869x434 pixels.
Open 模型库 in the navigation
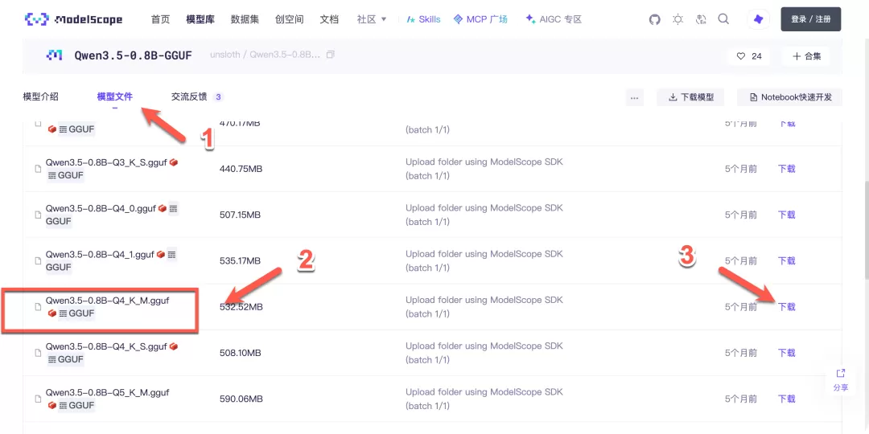pyautogui.click(x=200, y=19)
